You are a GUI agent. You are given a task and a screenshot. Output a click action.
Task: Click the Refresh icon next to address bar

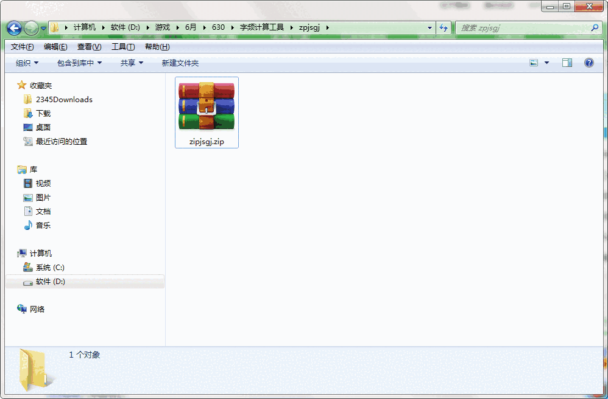point(444,27)
